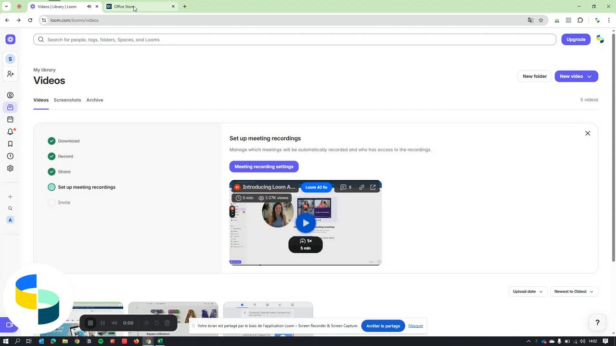Switch to the Screenshots tab
This screenshot has width=616, height=346.
[x=67, y=100]
